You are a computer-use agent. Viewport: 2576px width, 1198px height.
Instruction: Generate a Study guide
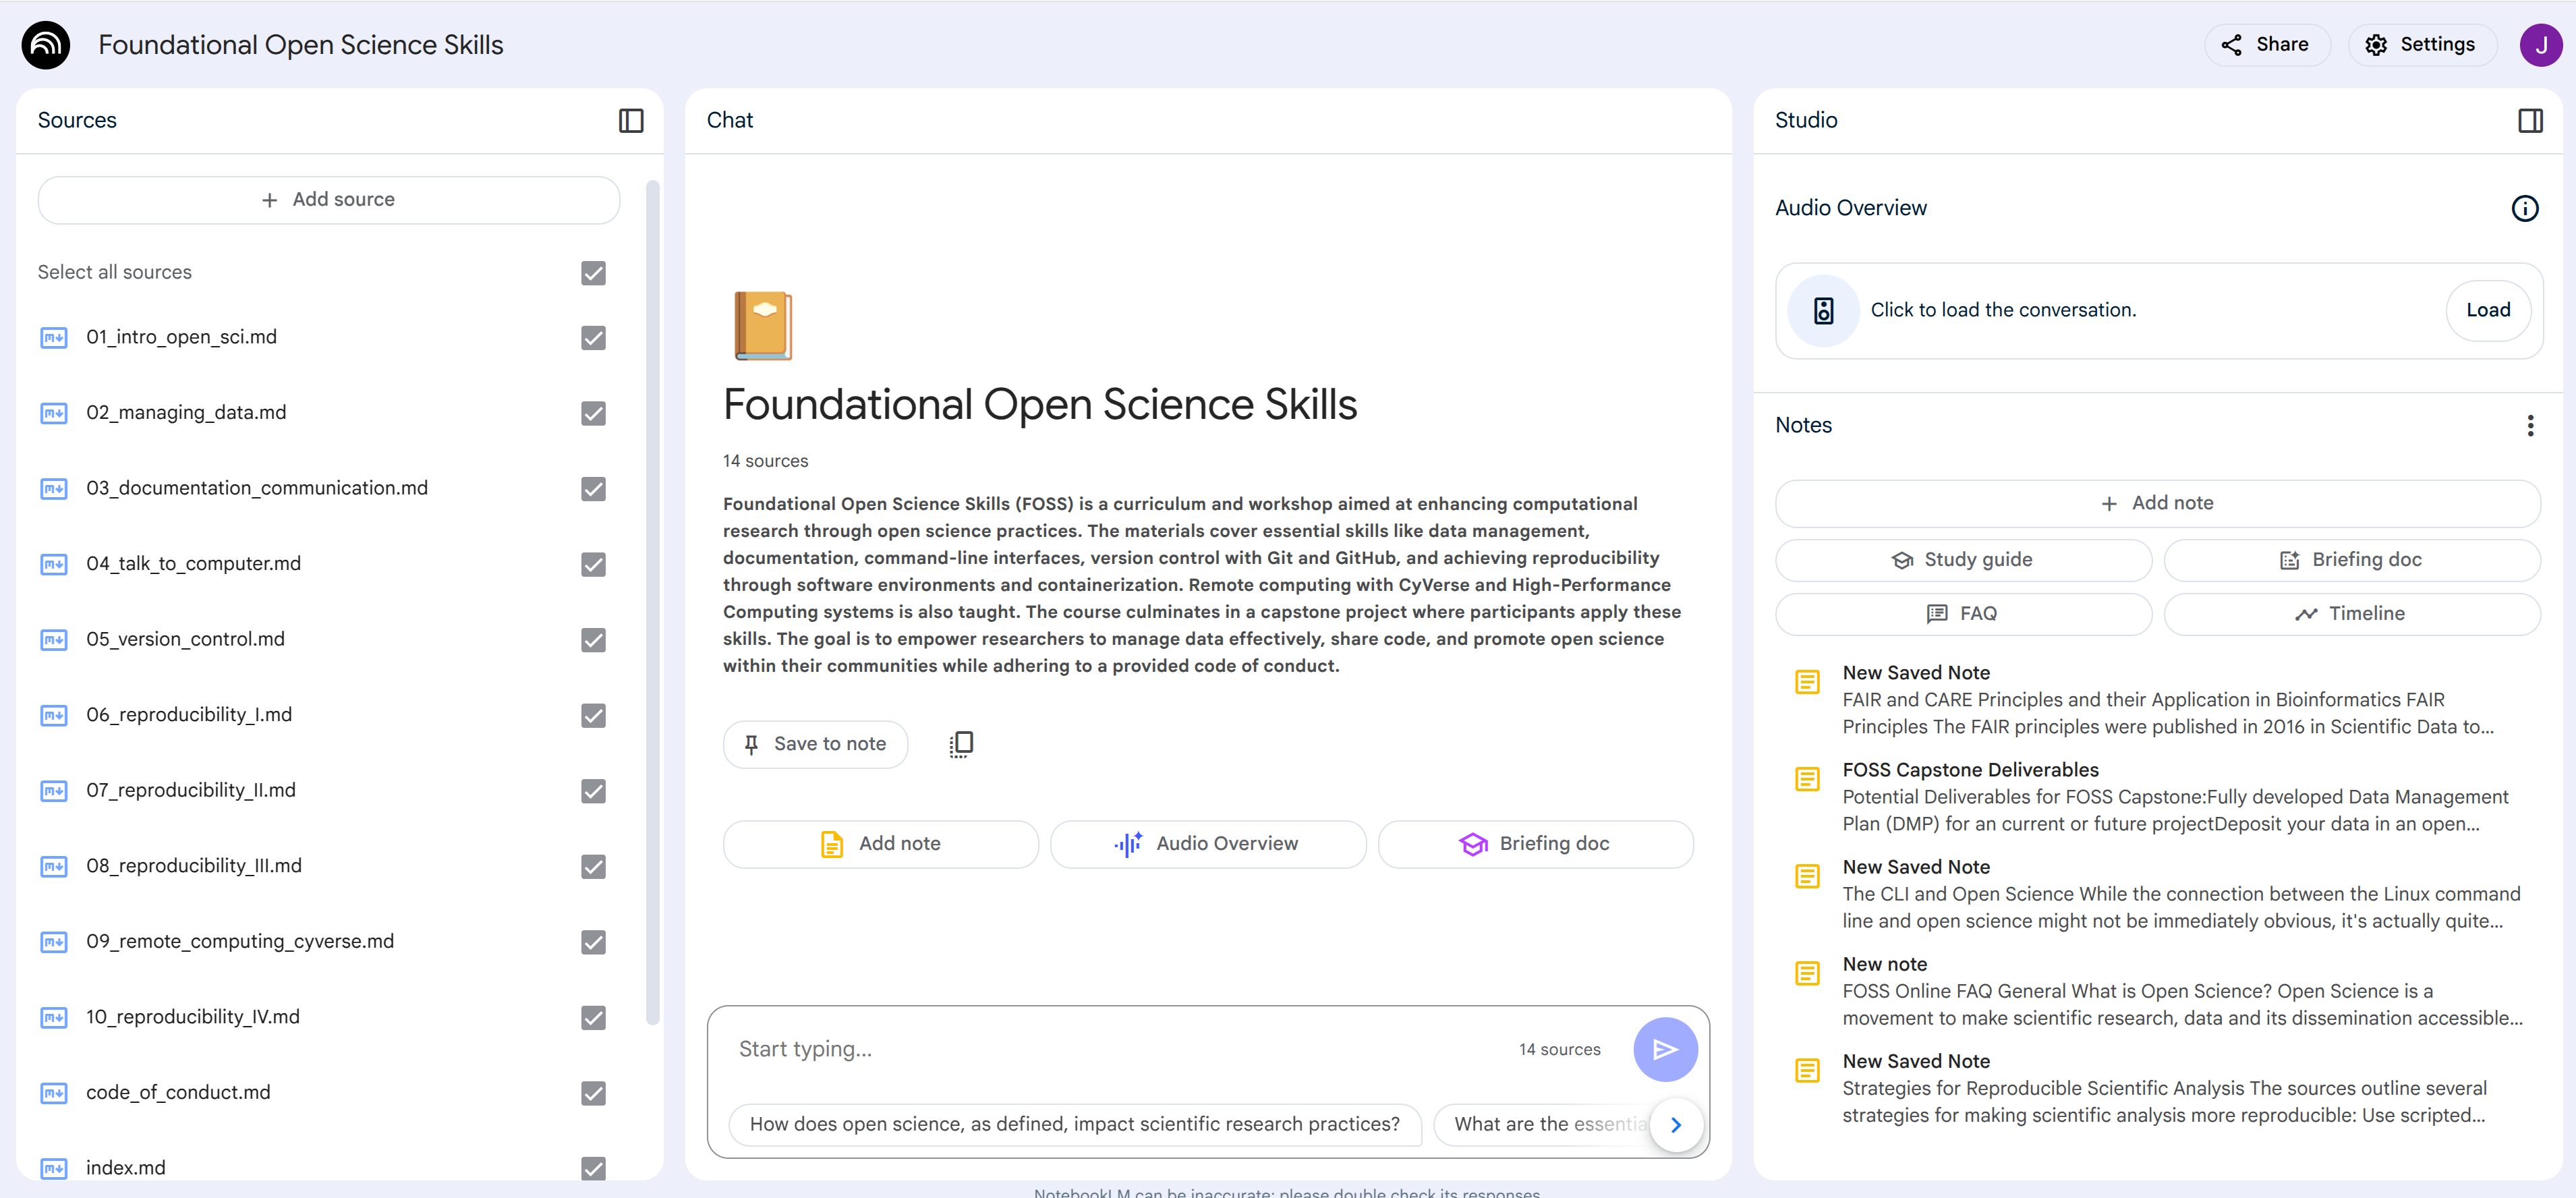1962,560
